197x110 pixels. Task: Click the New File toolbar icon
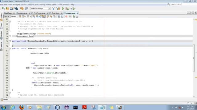(3, 9)
